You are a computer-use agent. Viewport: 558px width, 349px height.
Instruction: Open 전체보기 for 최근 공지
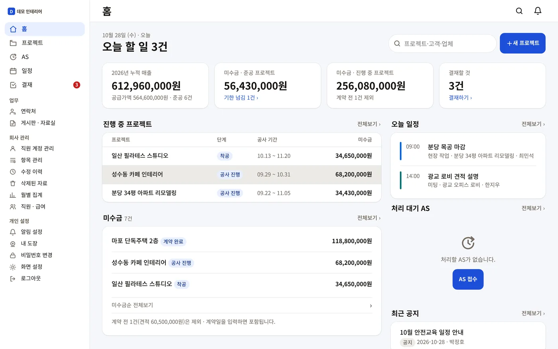tap(533, 314)
